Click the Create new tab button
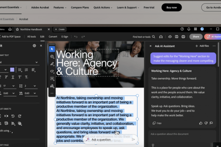Viewport: 221px width, 147px height. point(60,29)
